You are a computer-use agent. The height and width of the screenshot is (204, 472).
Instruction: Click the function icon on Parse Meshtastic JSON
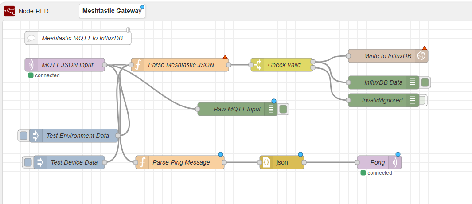138,65
